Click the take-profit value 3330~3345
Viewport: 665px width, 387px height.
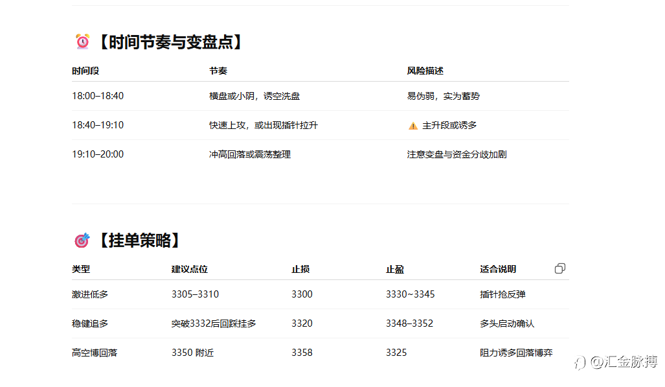tap(410, 294)
